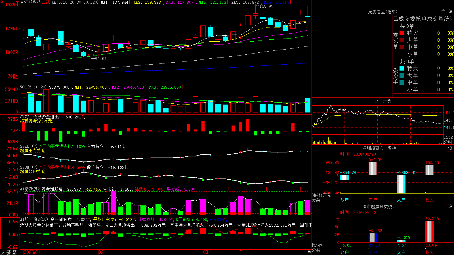Click the tallest magenta bar in AI活跃度2

pos(113,203)
